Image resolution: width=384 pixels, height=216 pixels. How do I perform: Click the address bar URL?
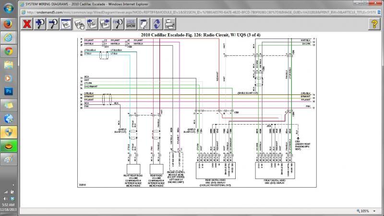point(201,12)
